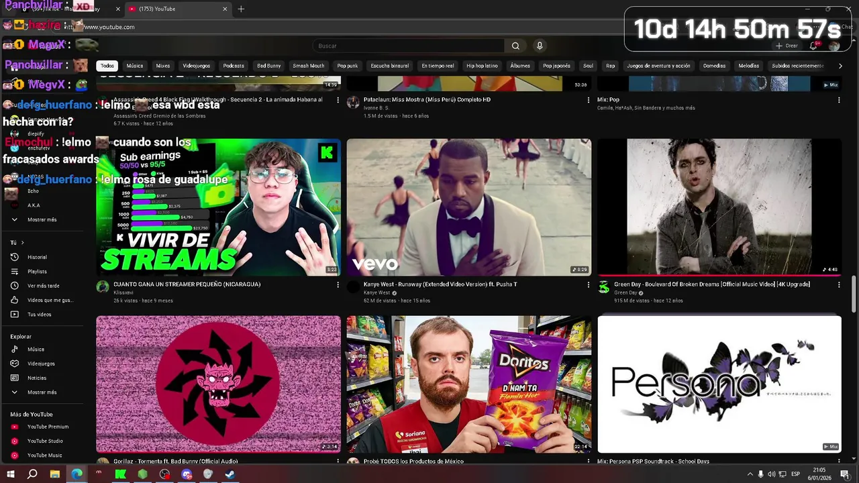
Task: Open YouTube Music link
Action: click(44, 455)
